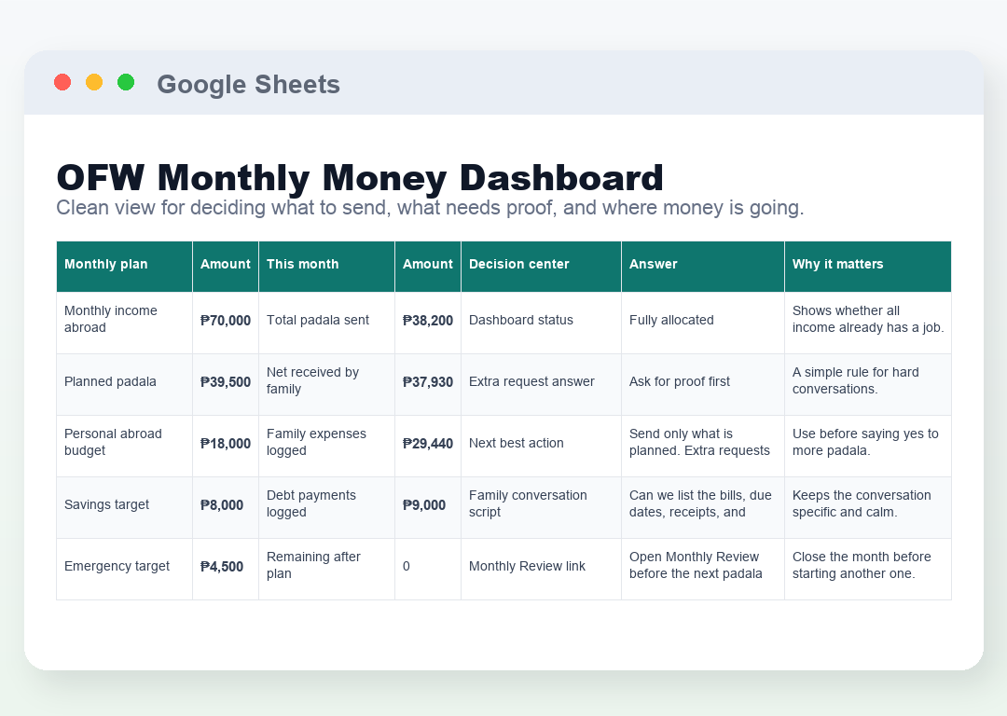The image size is (1007, 716).
Task: Select 'Use before saying yes to more padala' cell
Action: click(868, 447)
